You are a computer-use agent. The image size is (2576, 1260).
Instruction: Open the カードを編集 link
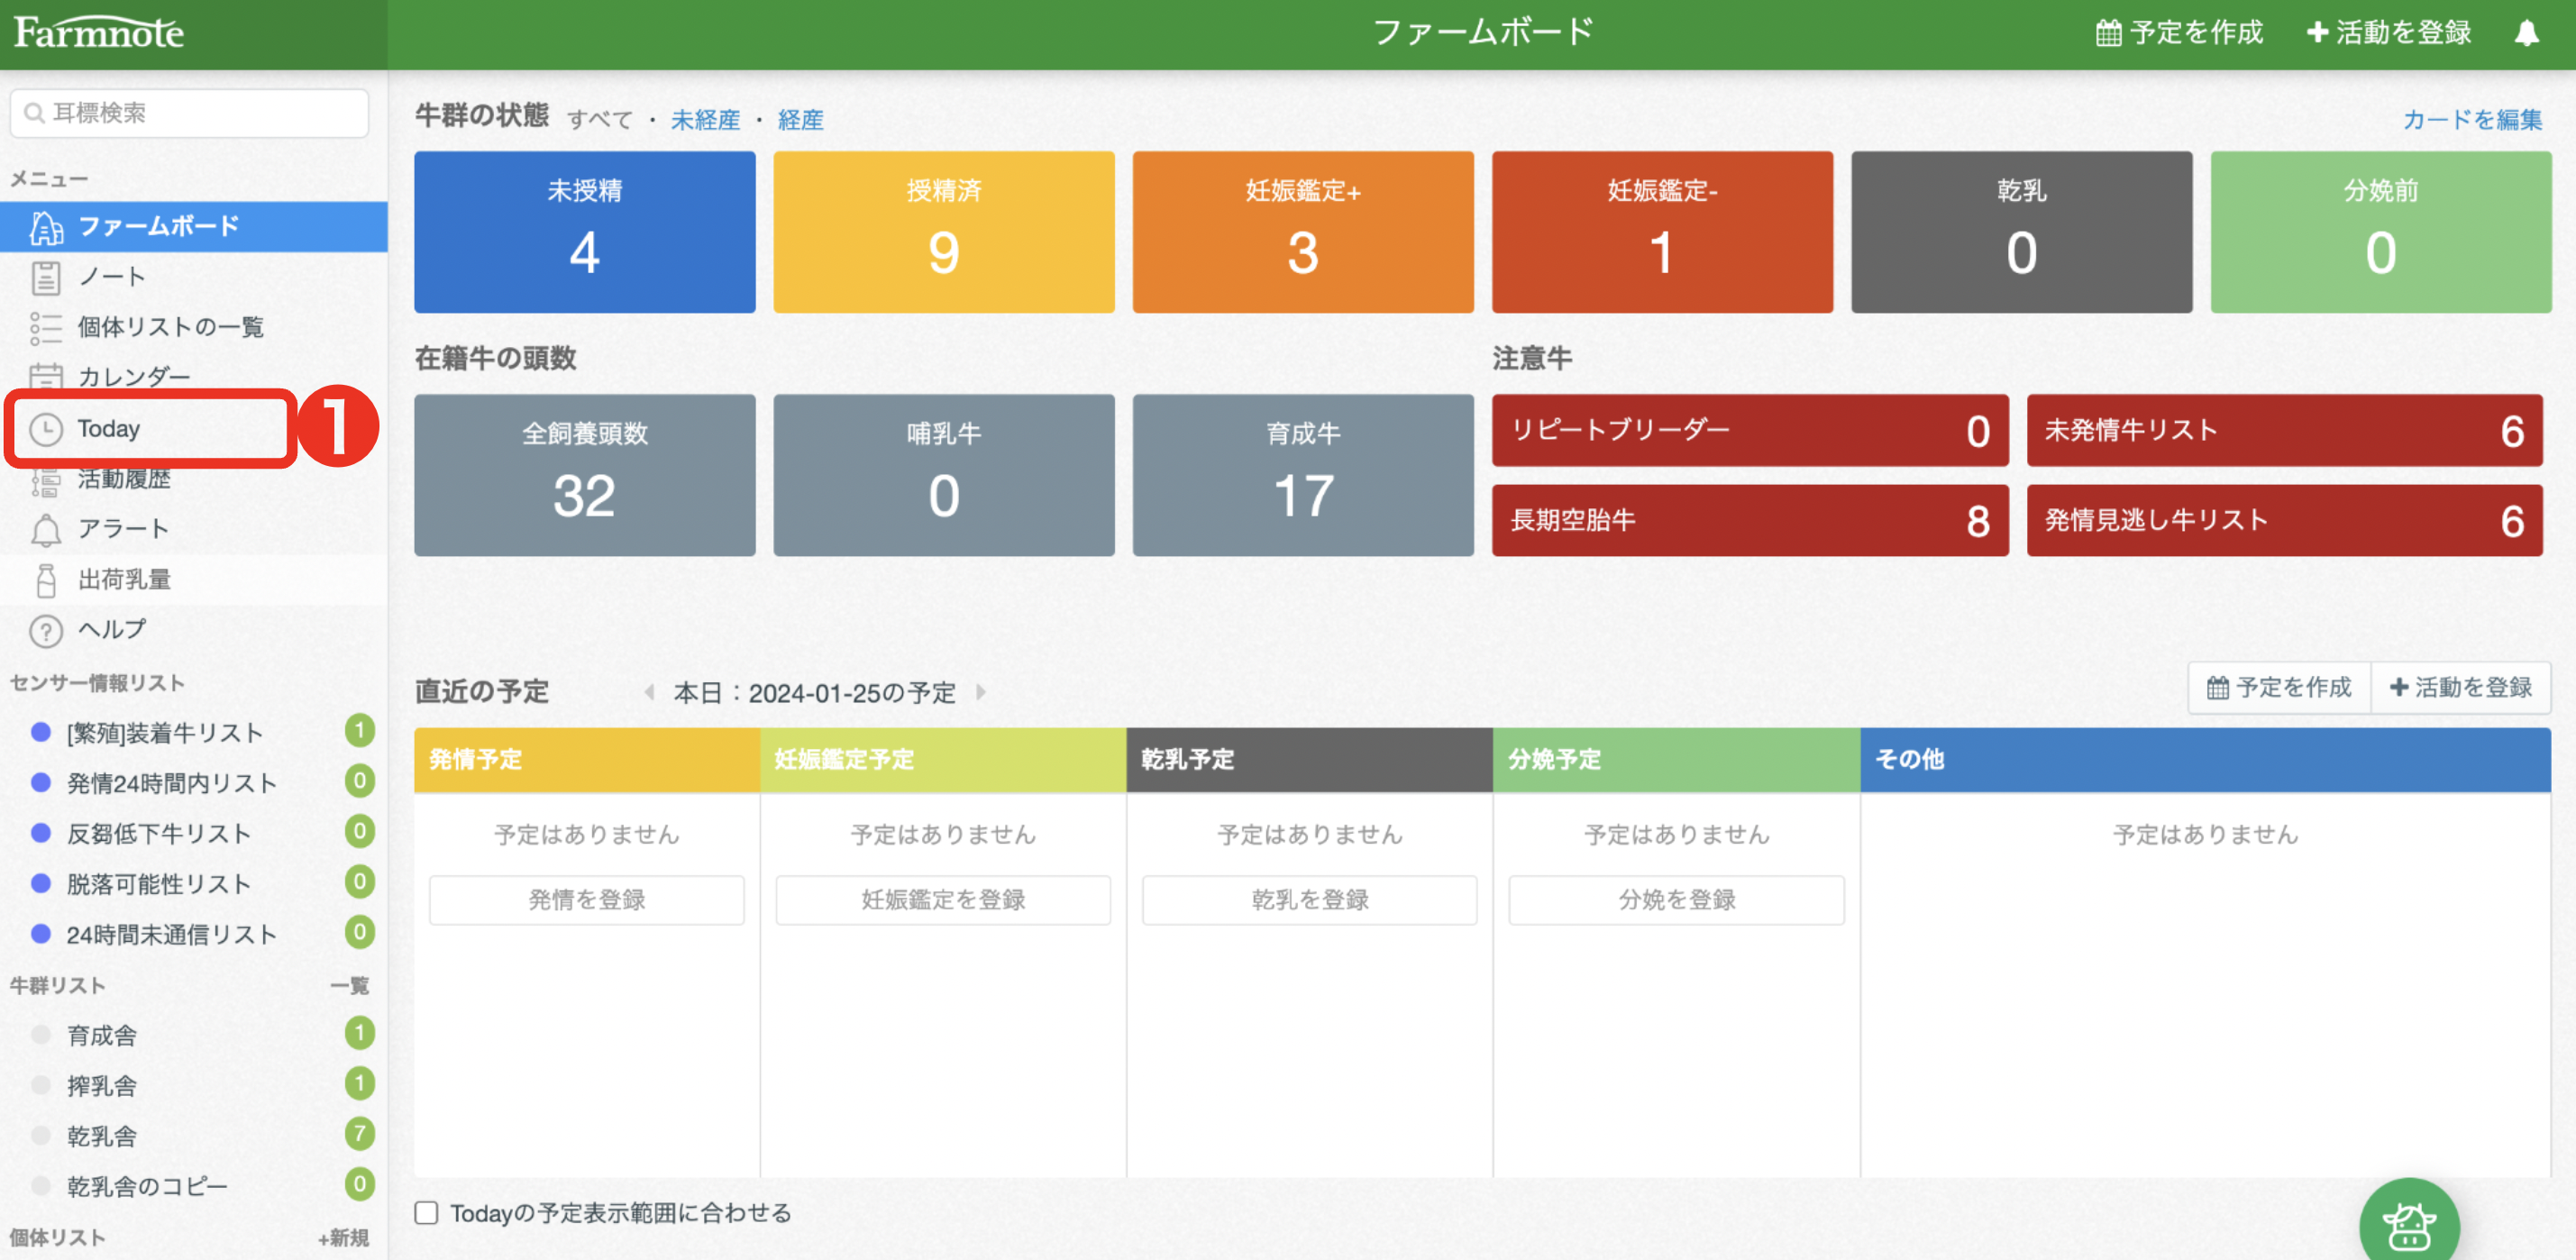[x=2472, y=120]
